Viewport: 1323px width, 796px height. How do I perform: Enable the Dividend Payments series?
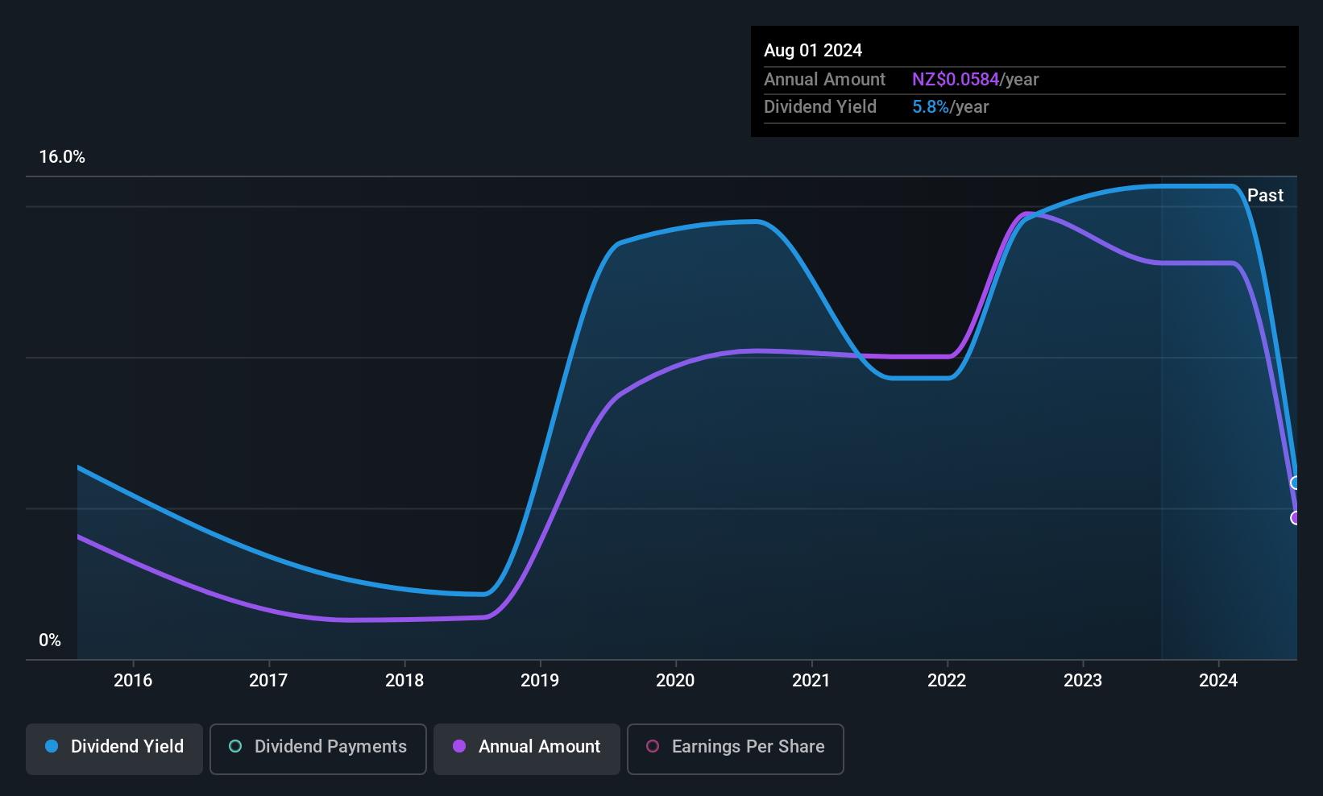pos(318,749)
